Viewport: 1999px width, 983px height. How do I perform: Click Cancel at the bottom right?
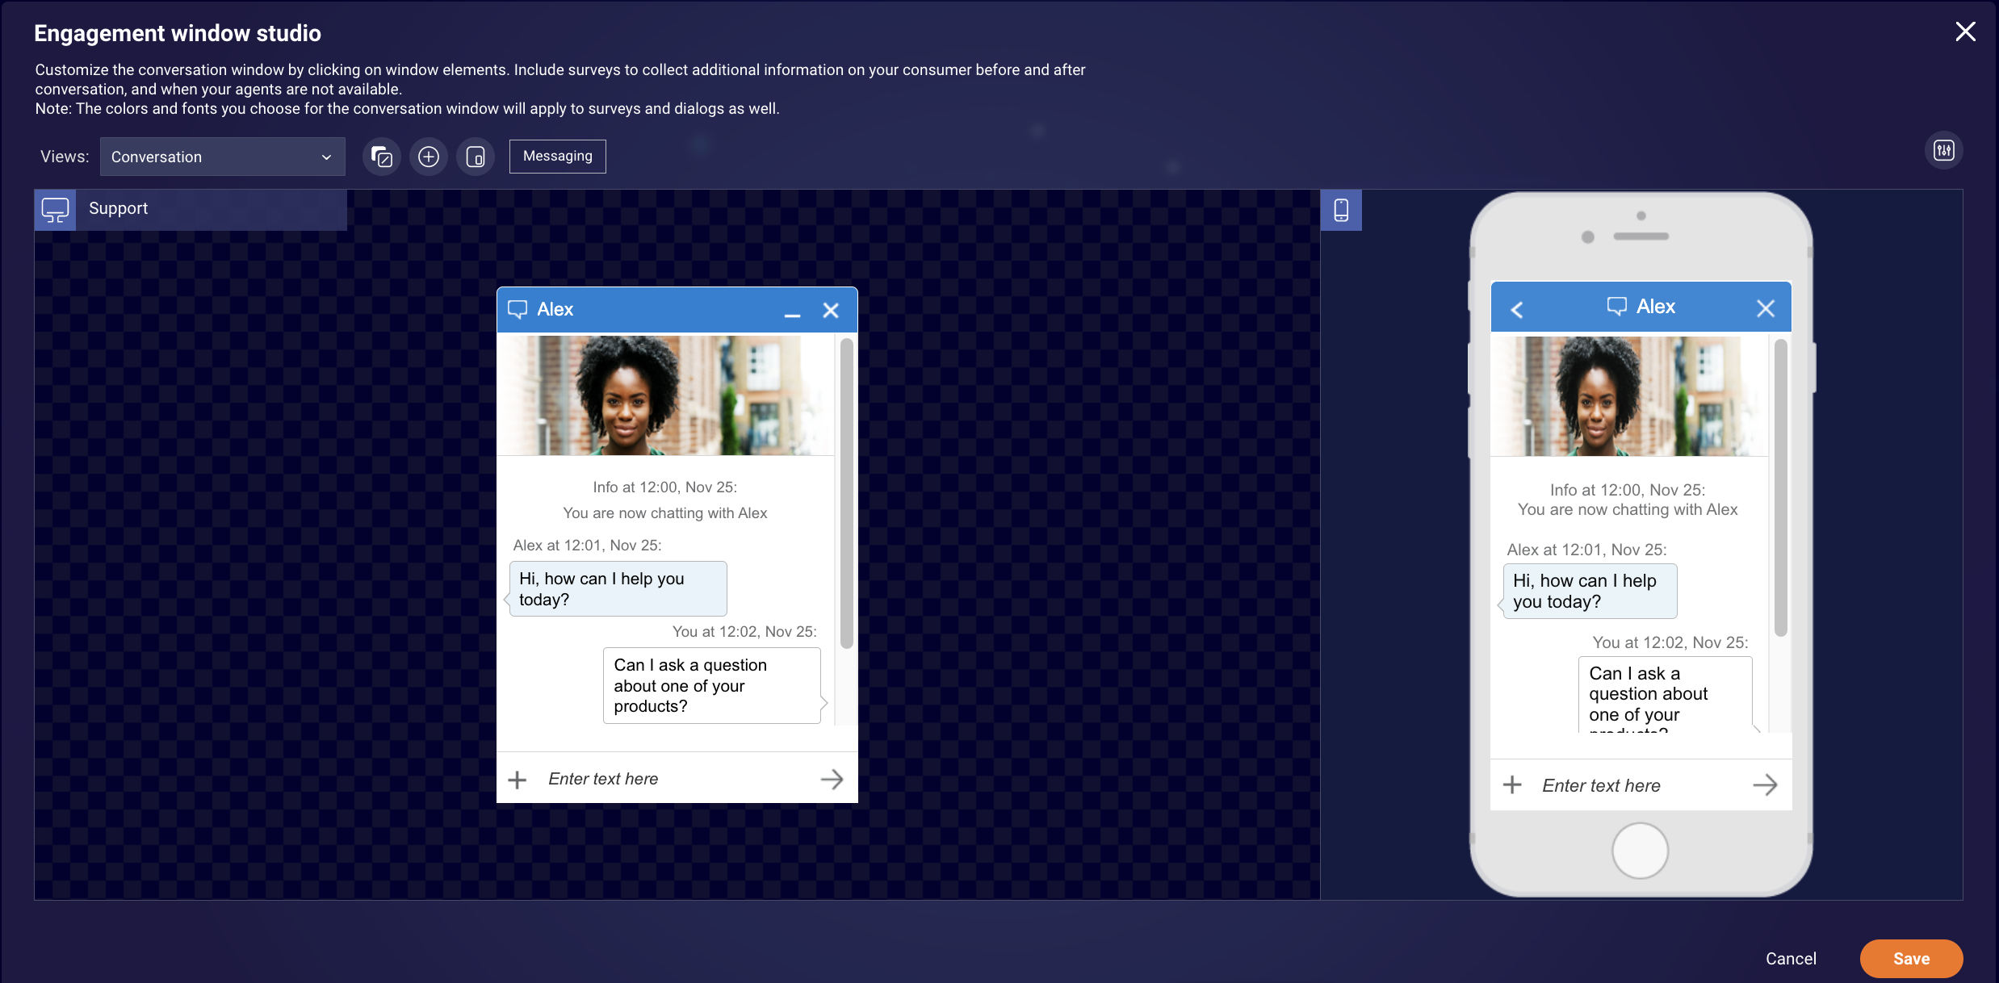click(1791, 959)
